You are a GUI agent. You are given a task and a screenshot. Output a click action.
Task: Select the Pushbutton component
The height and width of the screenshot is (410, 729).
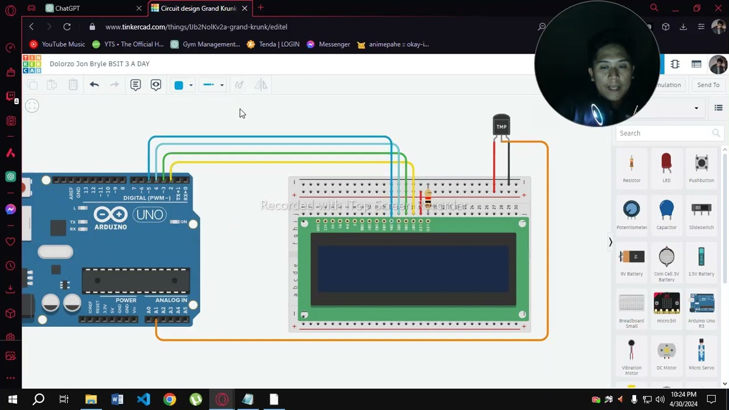[x=701, y=168]
